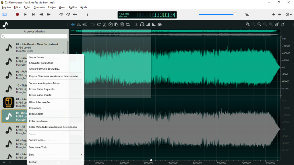294x165 pixels.
Task: Open the Trim tool icon
Action: point(128,25)
